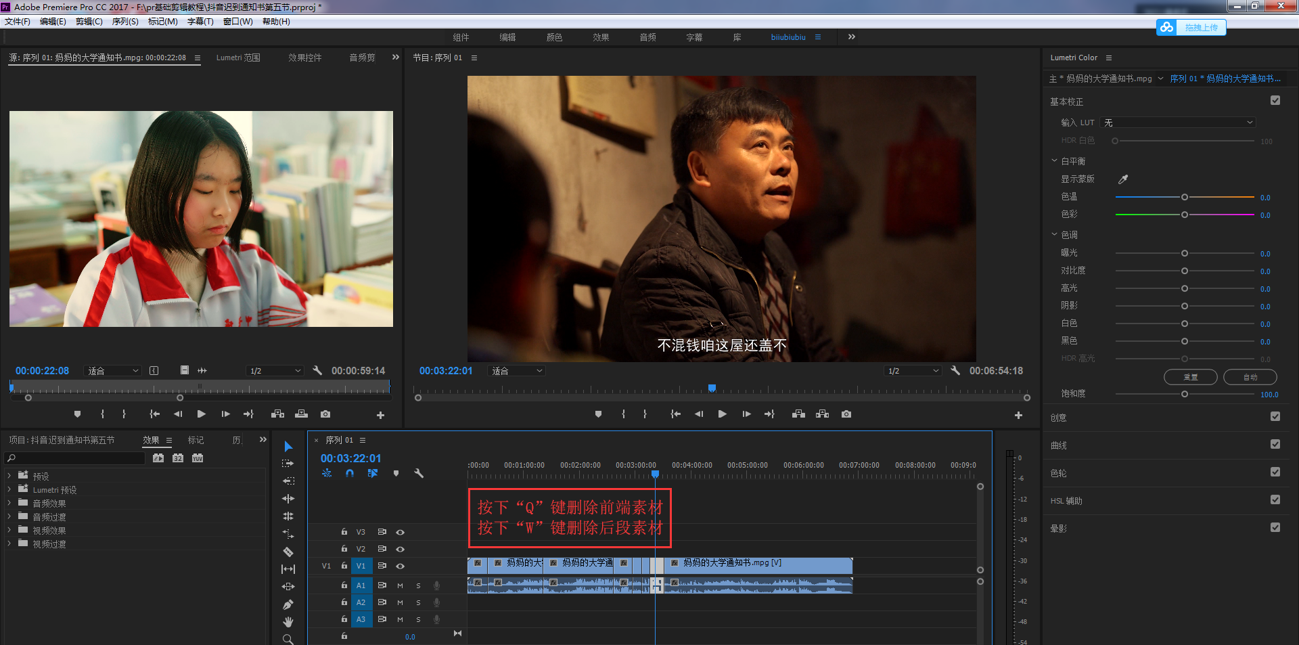Export frame from Program monitor camera
1299x645 pixels.
846,414
